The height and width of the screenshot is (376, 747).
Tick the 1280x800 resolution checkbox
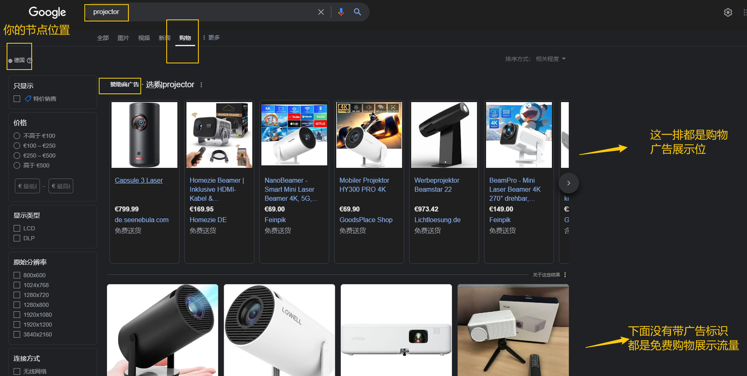click(x=17, y=305)
